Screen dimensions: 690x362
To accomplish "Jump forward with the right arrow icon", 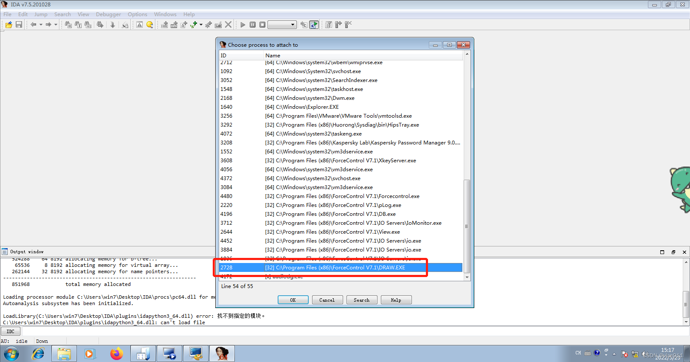I will click(48, 25).
